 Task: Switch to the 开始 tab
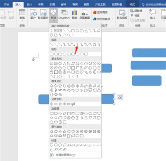[x=7, y=5]
